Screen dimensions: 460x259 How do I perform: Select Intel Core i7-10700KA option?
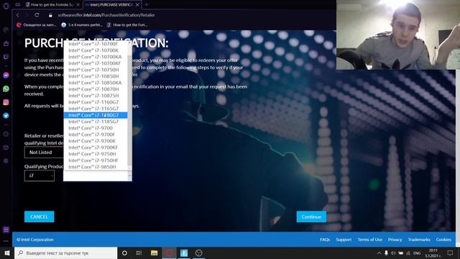click(x=96, y=57)
